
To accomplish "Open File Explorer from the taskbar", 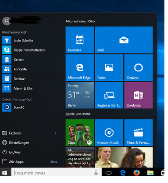I will (150, 173).
